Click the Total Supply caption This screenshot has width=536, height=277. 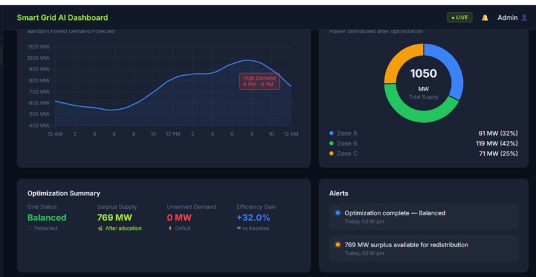424,97
